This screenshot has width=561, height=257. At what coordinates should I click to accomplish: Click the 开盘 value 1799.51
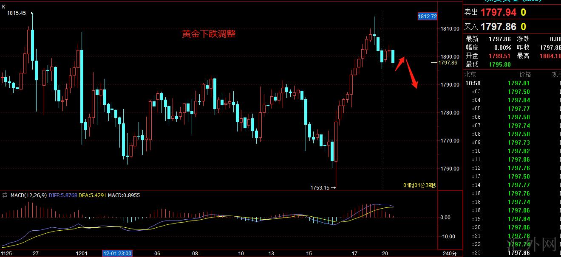pos(500,56)
